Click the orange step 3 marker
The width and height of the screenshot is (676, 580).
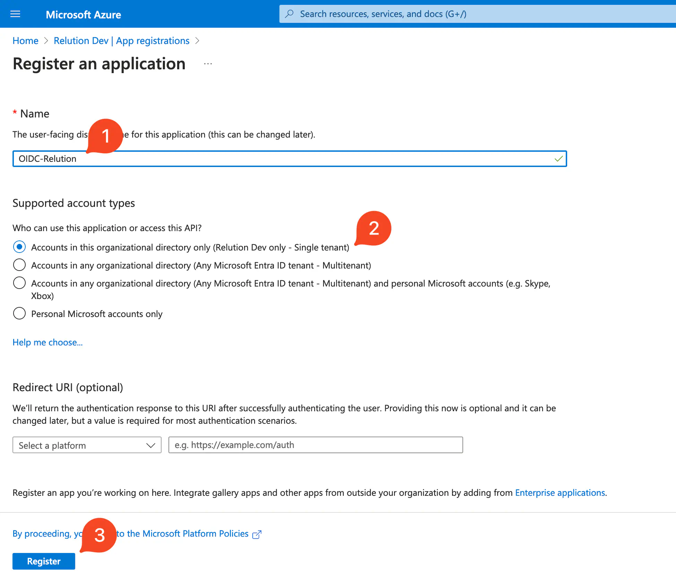[100, 535]
